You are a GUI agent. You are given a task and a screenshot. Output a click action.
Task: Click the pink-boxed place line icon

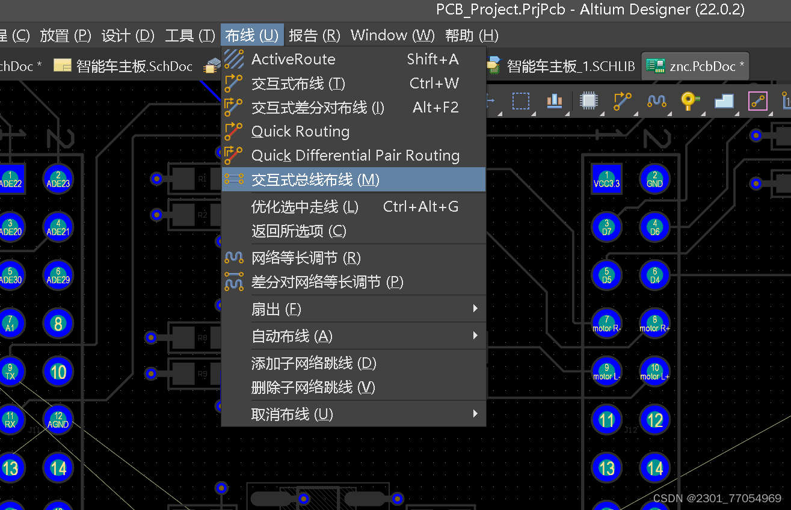point(758,101)
